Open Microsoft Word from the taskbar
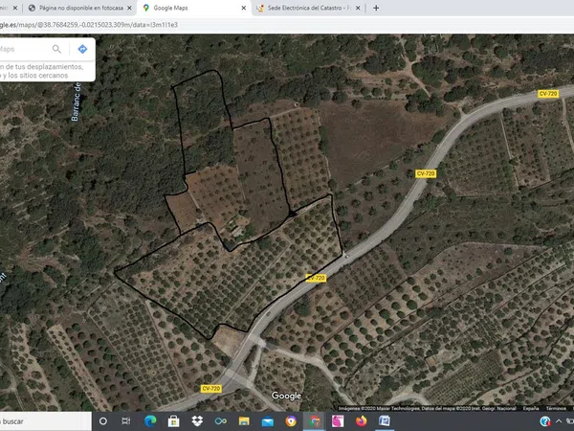The image size is (574, 431). [384, 420]
